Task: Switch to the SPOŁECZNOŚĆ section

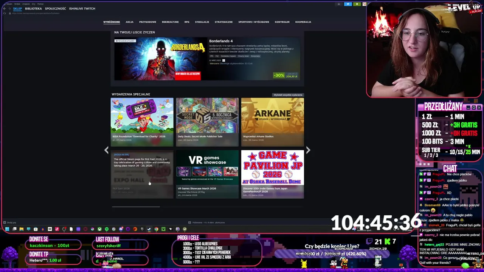Action: click(x=55, y=9)
